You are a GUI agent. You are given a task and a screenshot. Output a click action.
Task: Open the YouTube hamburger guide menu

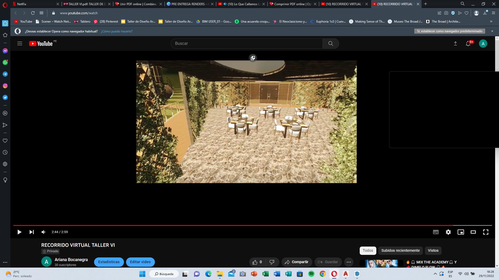pyautogui.click(x=20, y=44)
